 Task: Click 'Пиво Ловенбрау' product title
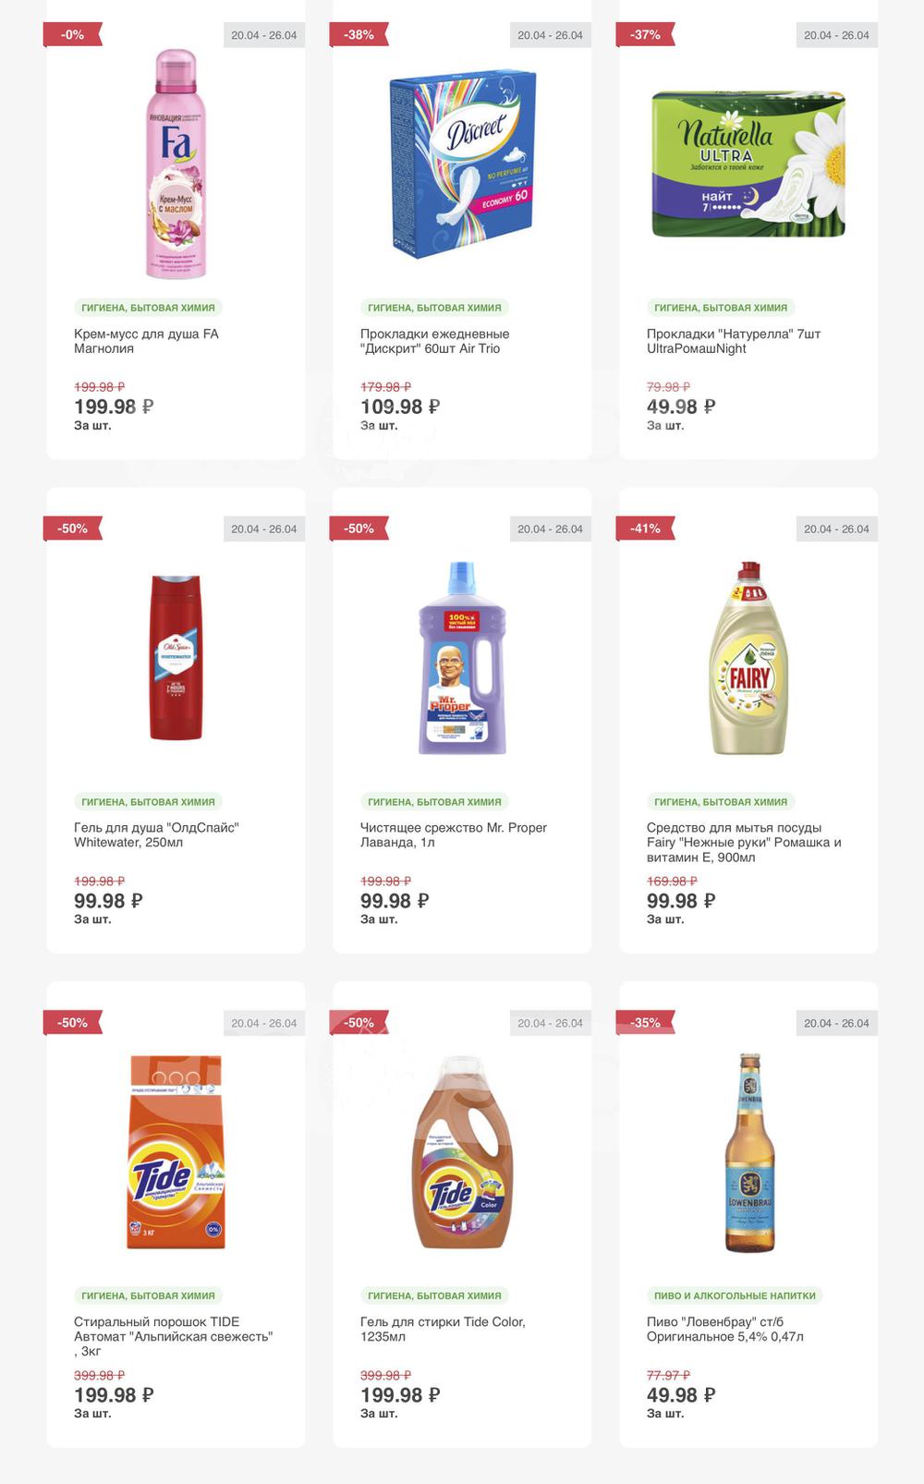pos(724,1329)
